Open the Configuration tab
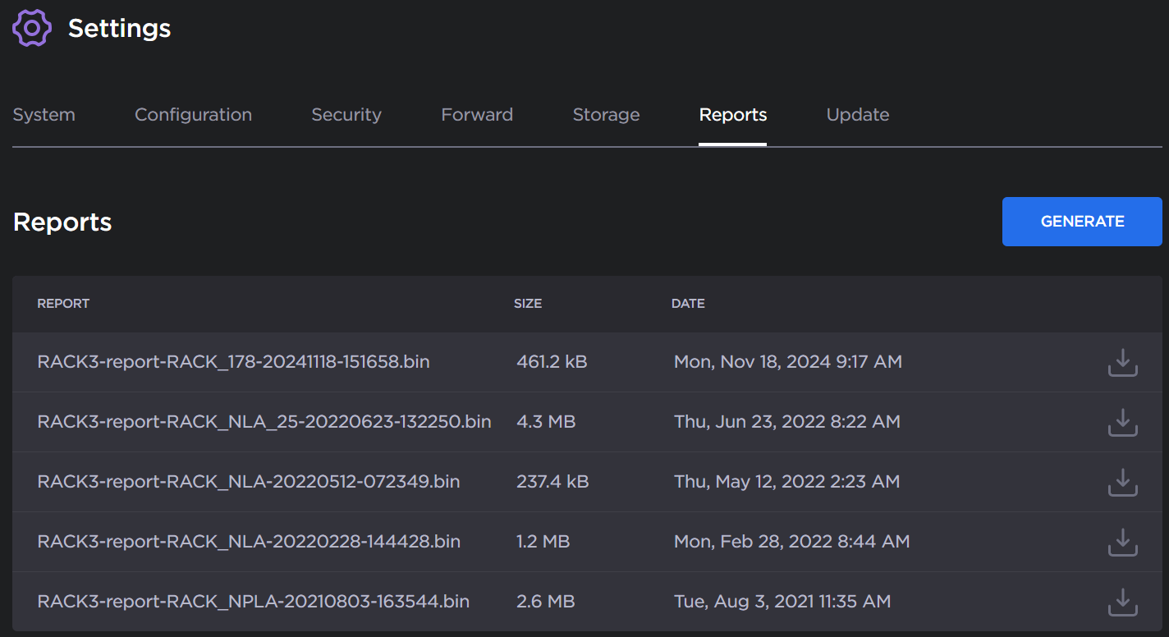This screenshot has height=637, width=1169. click(193, 115)
